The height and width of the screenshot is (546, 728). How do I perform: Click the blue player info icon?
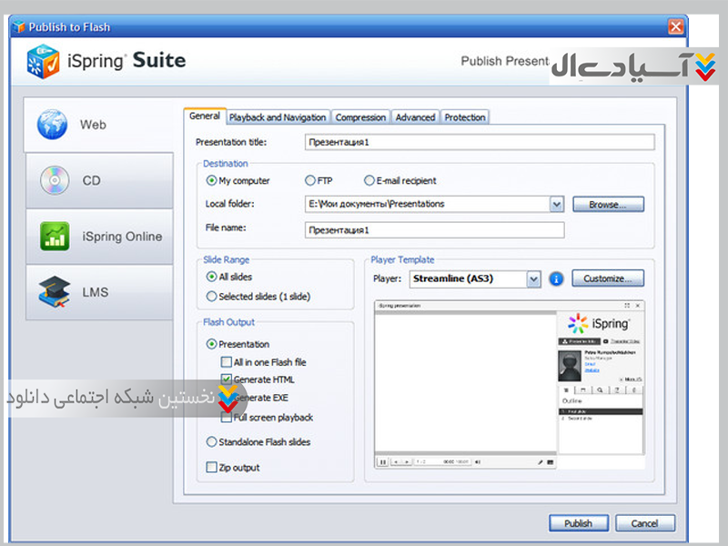pyautogui.click(x=557, y=278)
